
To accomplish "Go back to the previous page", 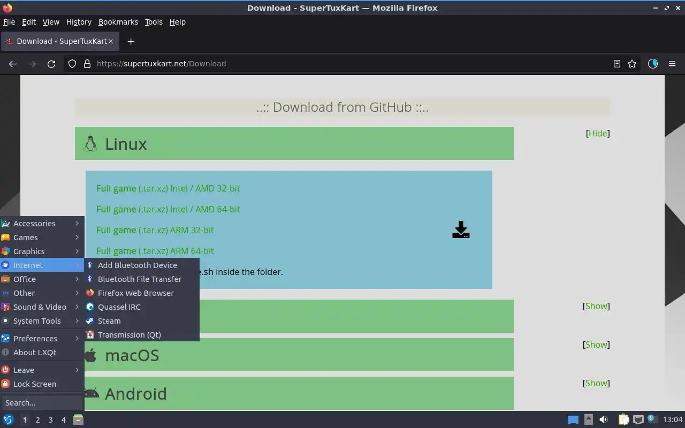I will (13, 64).
